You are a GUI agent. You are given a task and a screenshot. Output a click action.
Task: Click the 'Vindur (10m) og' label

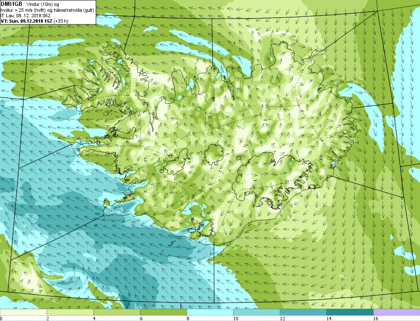[43, 4]
